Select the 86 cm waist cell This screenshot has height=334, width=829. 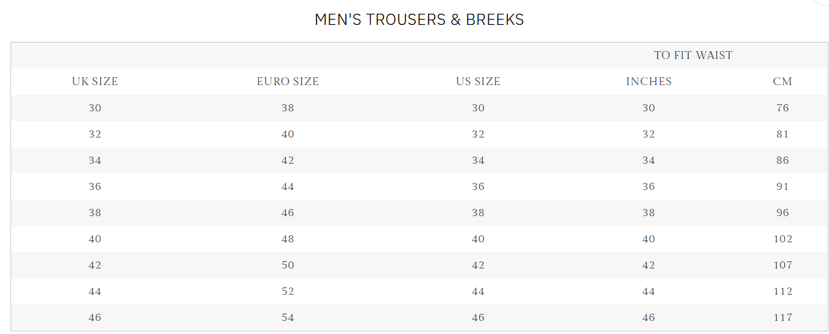[782, 160]
